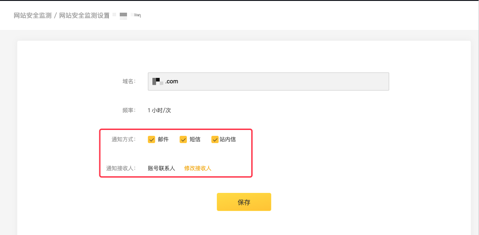The image size is (479, 235).
Task: Uncheck the 邮件 notification checkbox
Action: tap(152, 139)
